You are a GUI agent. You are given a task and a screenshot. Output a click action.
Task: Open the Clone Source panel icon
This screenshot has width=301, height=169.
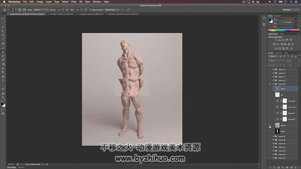click(x=24, y=10)
